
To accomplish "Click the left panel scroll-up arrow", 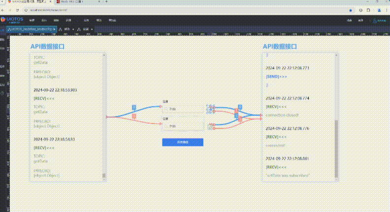I will 104,55.
